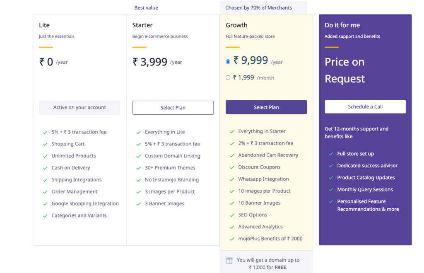
Task: Click checkmark icon next to Whatsapp Integration
Action: [x=232, y=179]
